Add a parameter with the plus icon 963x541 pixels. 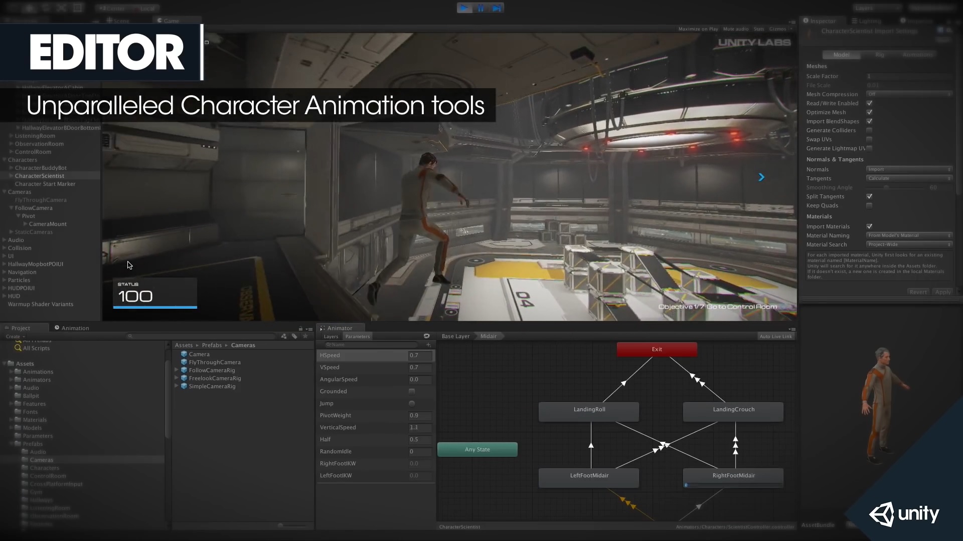click(x=428, y=345)
